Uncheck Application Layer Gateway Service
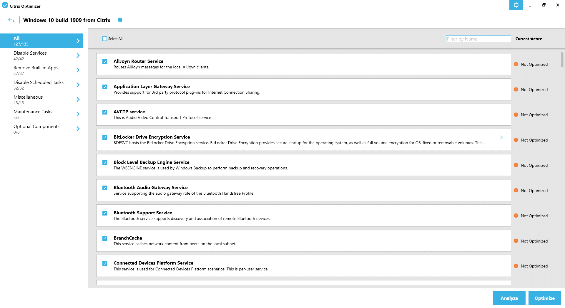Image resolution: width=565 pixels, height=308 pixels. click(105, 87)
